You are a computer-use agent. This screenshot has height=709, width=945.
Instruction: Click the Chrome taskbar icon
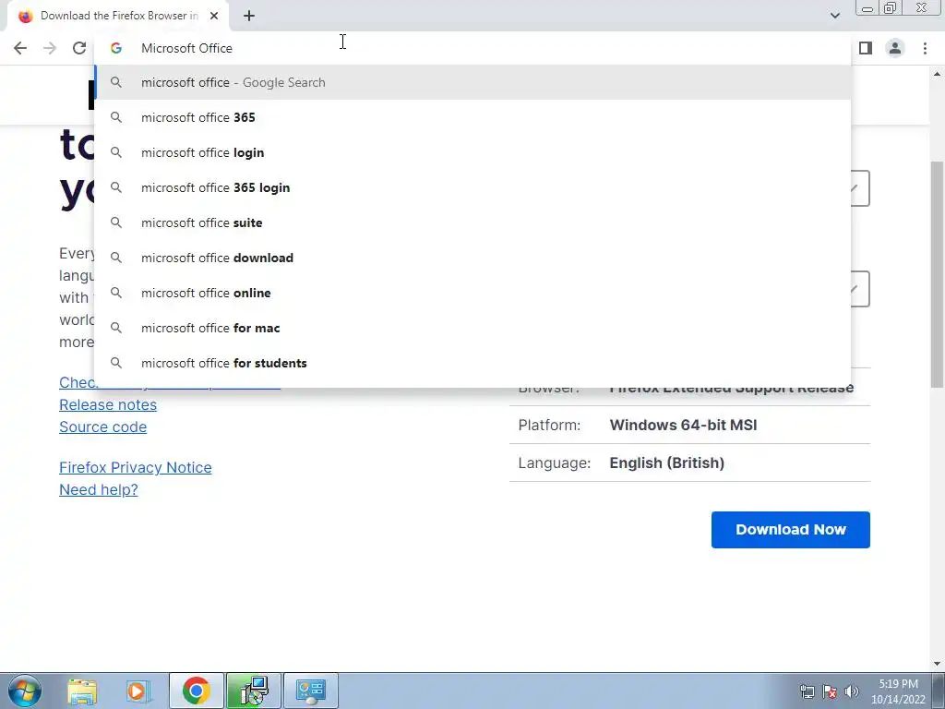pyautogui.click(x=197, y=691)
